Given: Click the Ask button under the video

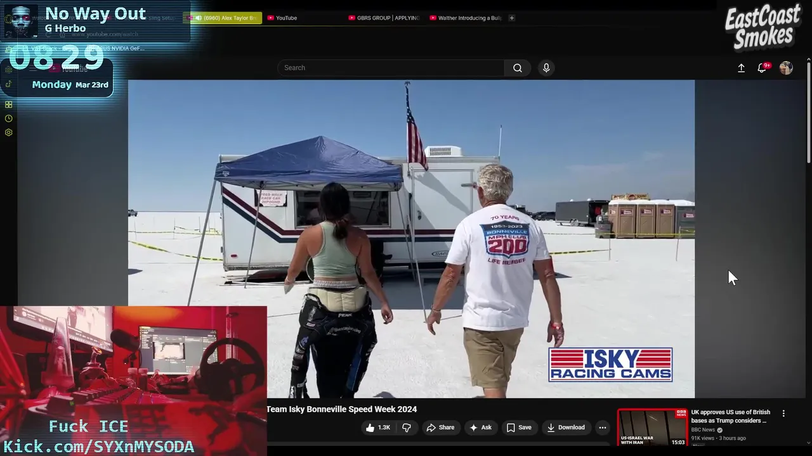Looking at the screenshot, I should coord(480,427).
